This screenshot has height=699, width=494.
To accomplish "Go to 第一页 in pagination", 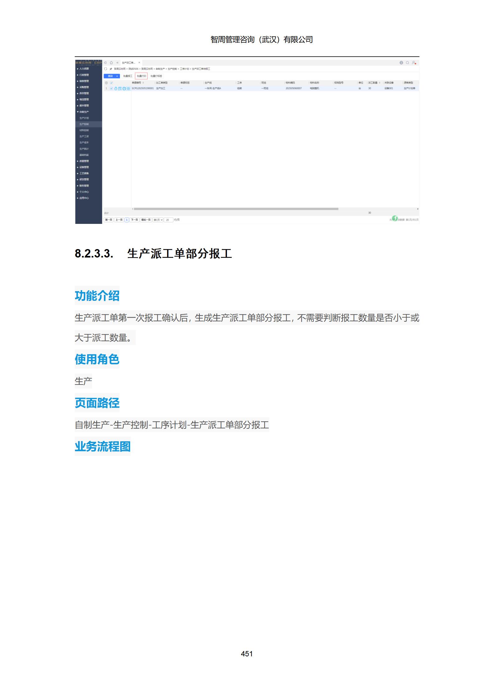I will click(109, 220).
